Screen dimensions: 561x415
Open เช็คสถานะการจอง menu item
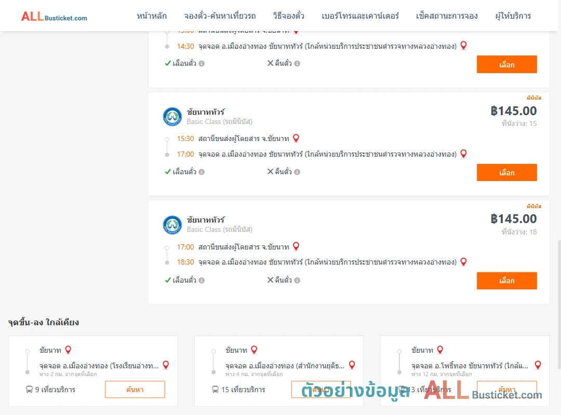[x=447, y=16]
